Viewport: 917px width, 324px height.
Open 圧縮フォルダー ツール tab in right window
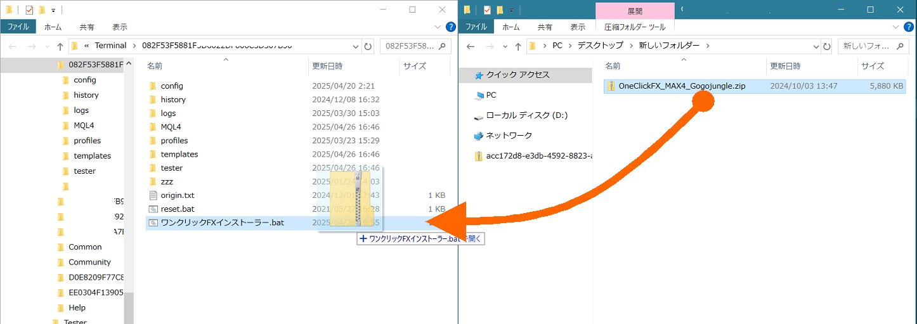point(635,27)
